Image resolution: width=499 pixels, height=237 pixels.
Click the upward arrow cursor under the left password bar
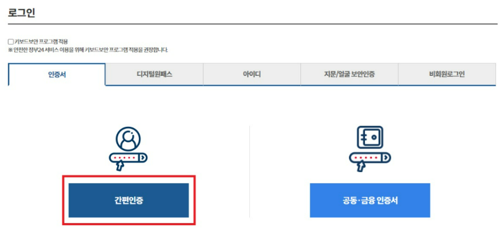[x=120, y=167]
